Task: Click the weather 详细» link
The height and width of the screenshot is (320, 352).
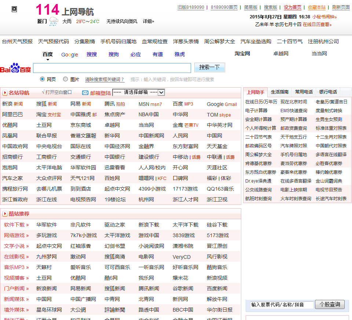Action: tap(148, 21)
